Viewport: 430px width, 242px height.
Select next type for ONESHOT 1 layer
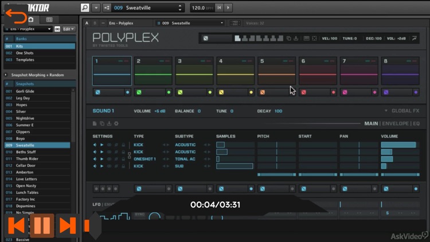tap(168, 159)
